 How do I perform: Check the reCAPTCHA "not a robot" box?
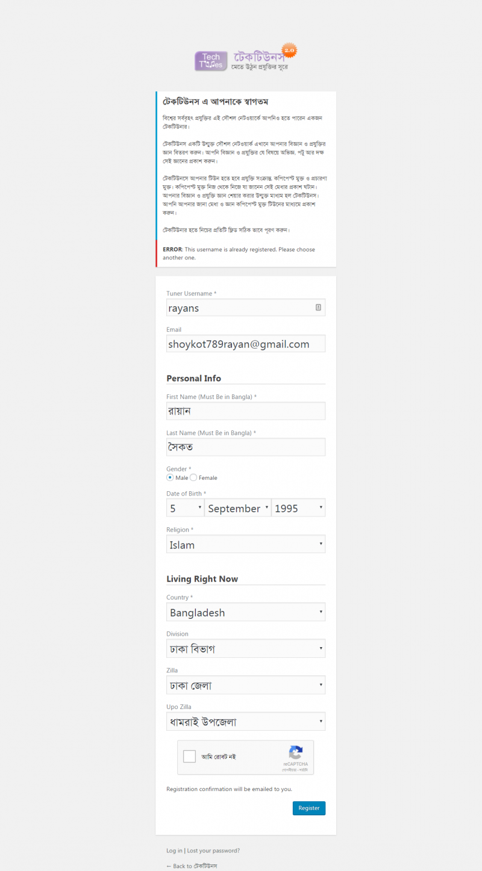pos(189,757)
